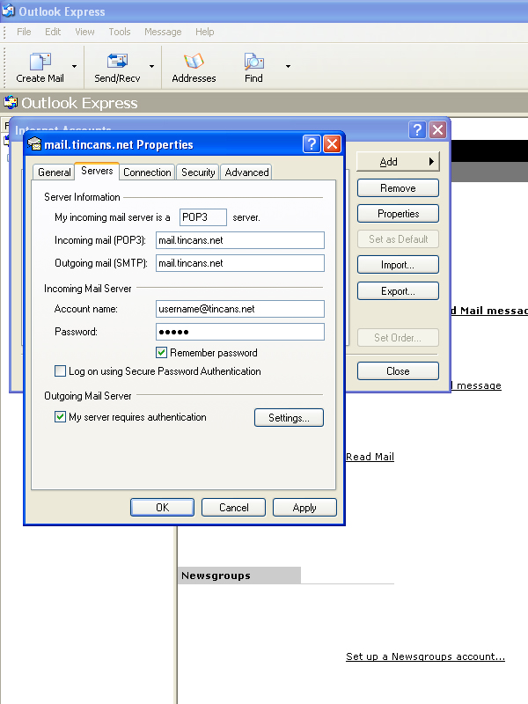Switch to the Security tab
The height and width of the screenshot is (704, 528).
click(x=198, y=172)
